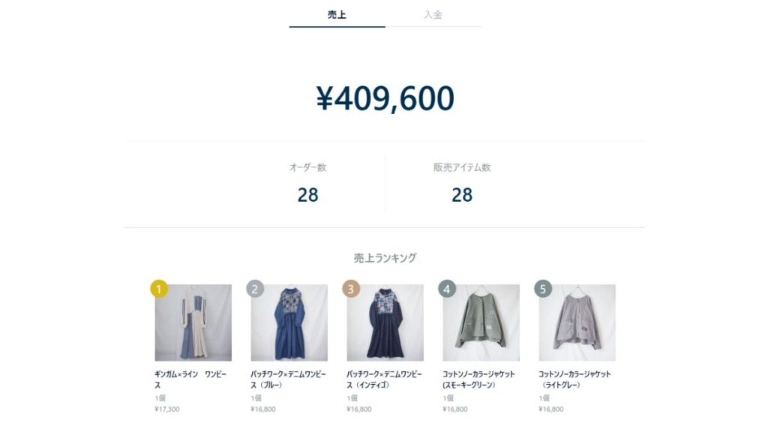The height and width of the screenshot is (432, 768).
Task: Click the ¥409,600 total sales figure
Action: coord(385,98)
